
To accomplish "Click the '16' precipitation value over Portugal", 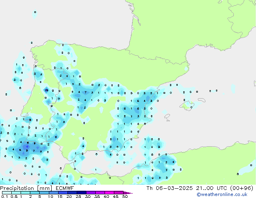I will (46, 90).
